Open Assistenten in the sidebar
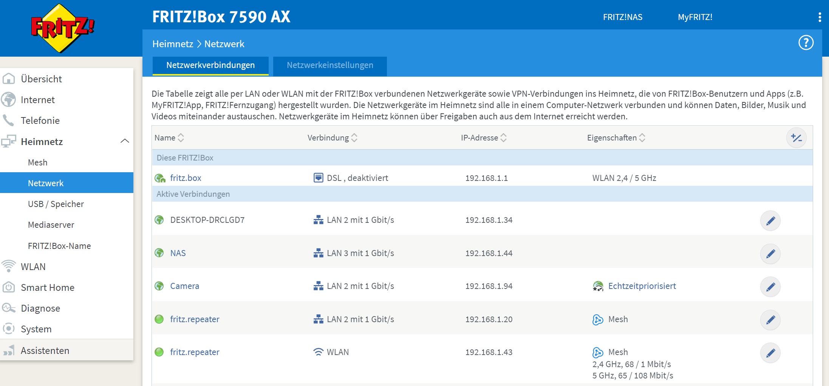Viewport: 829px width, 386px height. [x=45, y=350]
